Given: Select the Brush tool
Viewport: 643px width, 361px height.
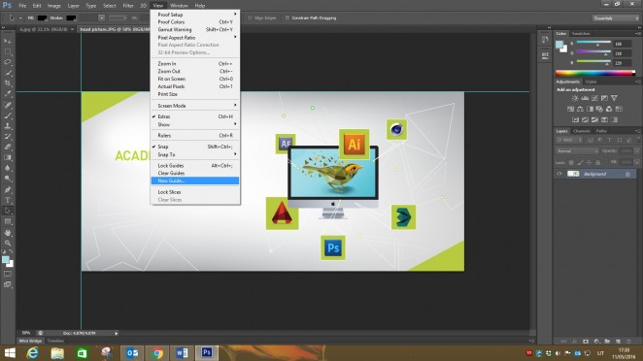Looking at the screenshot, I should (x=8, y=115).
